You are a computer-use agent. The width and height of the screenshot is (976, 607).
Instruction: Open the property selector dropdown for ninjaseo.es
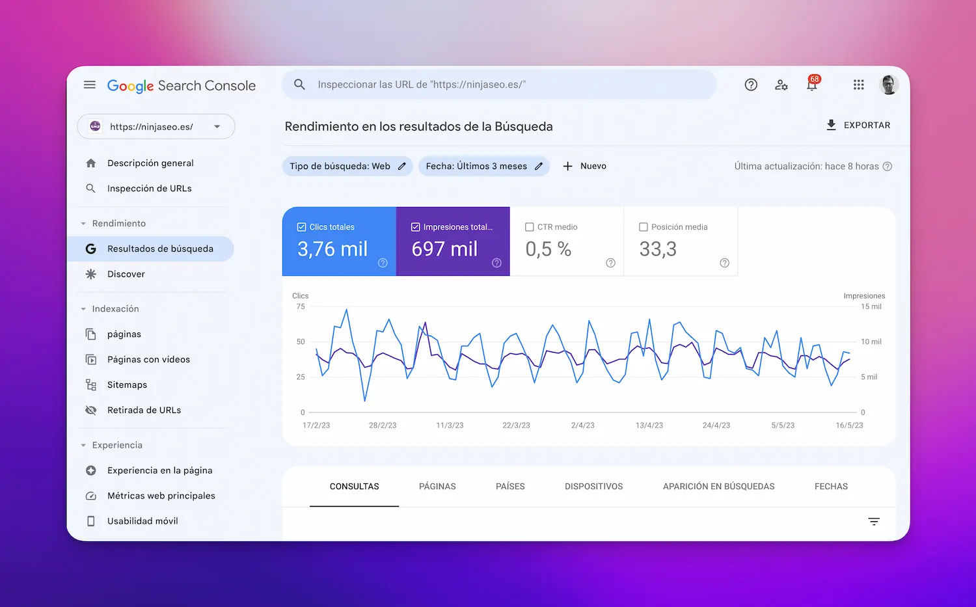point(217,126)
